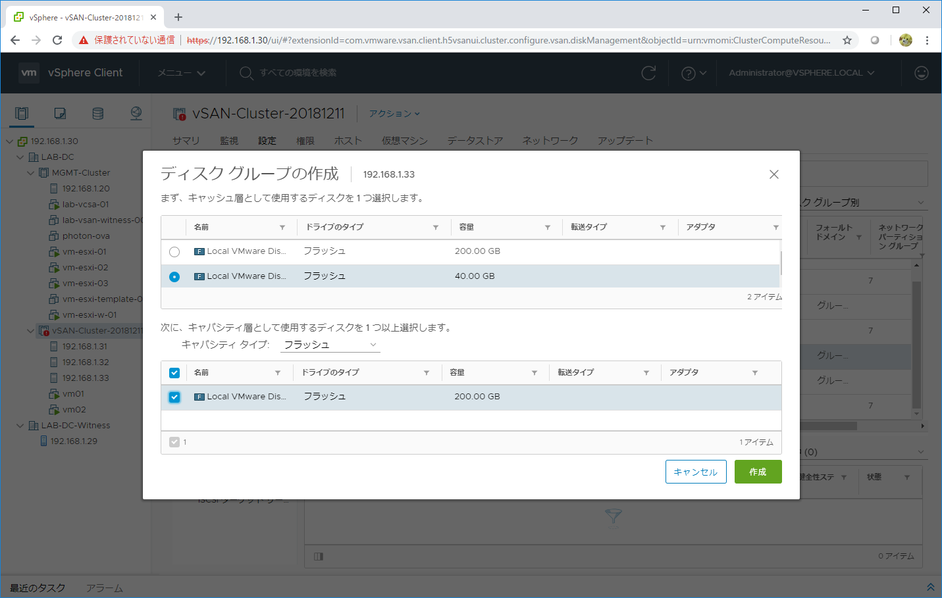Open Chrome menu three dots
This screenshot has width=942, height=598.
(927, 40)
